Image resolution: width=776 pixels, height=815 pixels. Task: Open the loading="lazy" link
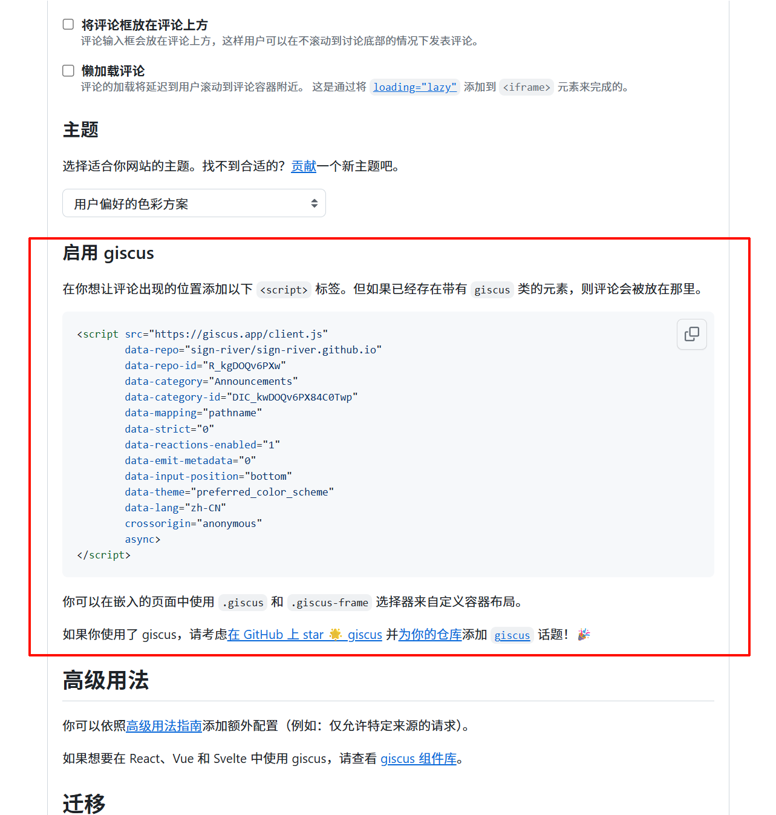click(415, 87)
